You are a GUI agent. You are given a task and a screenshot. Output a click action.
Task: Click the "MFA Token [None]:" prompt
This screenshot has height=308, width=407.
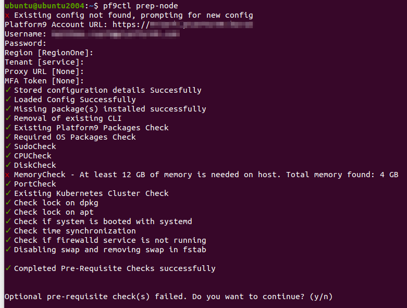44,81
